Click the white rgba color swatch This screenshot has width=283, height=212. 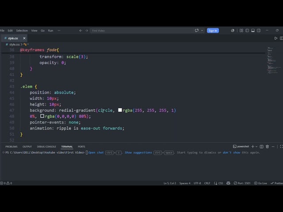[120, 110]
